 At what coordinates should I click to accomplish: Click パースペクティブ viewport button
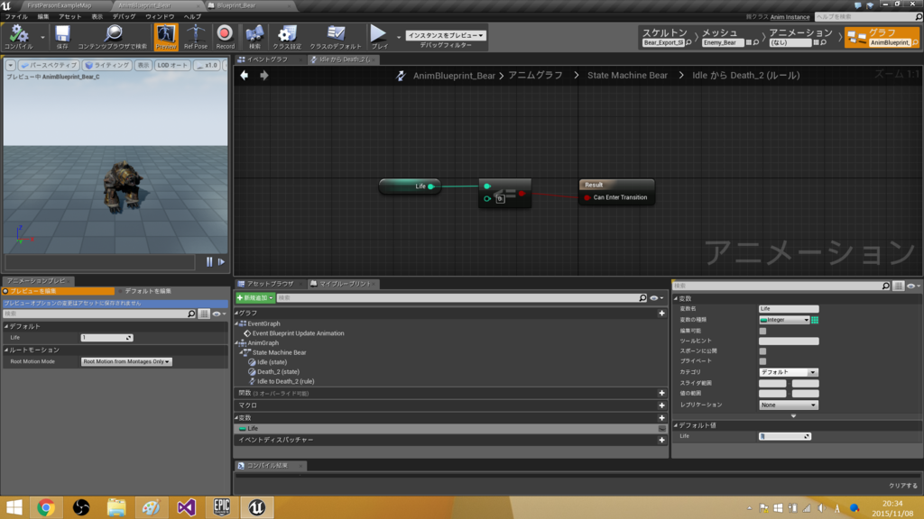pyautogui.click(x=49, y=65)
